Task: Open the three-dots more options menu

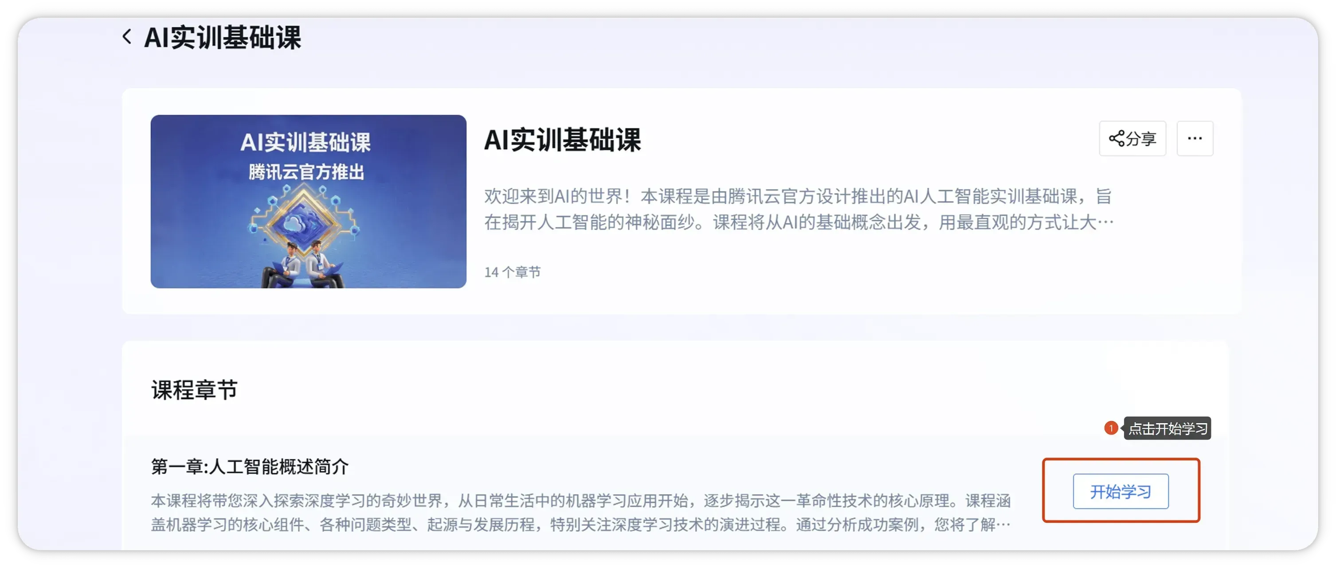Action: tap(1195, 138)
